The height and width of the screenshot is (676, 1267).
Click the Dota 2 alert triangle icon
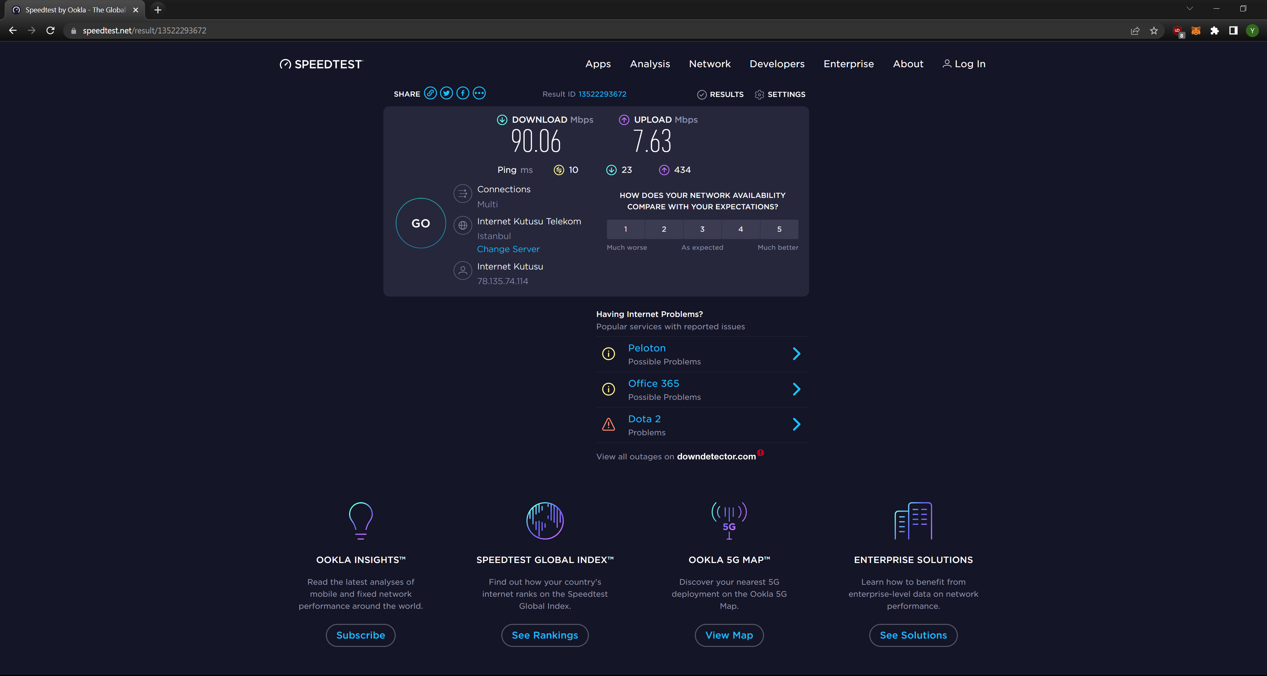(x=608, y=424)
